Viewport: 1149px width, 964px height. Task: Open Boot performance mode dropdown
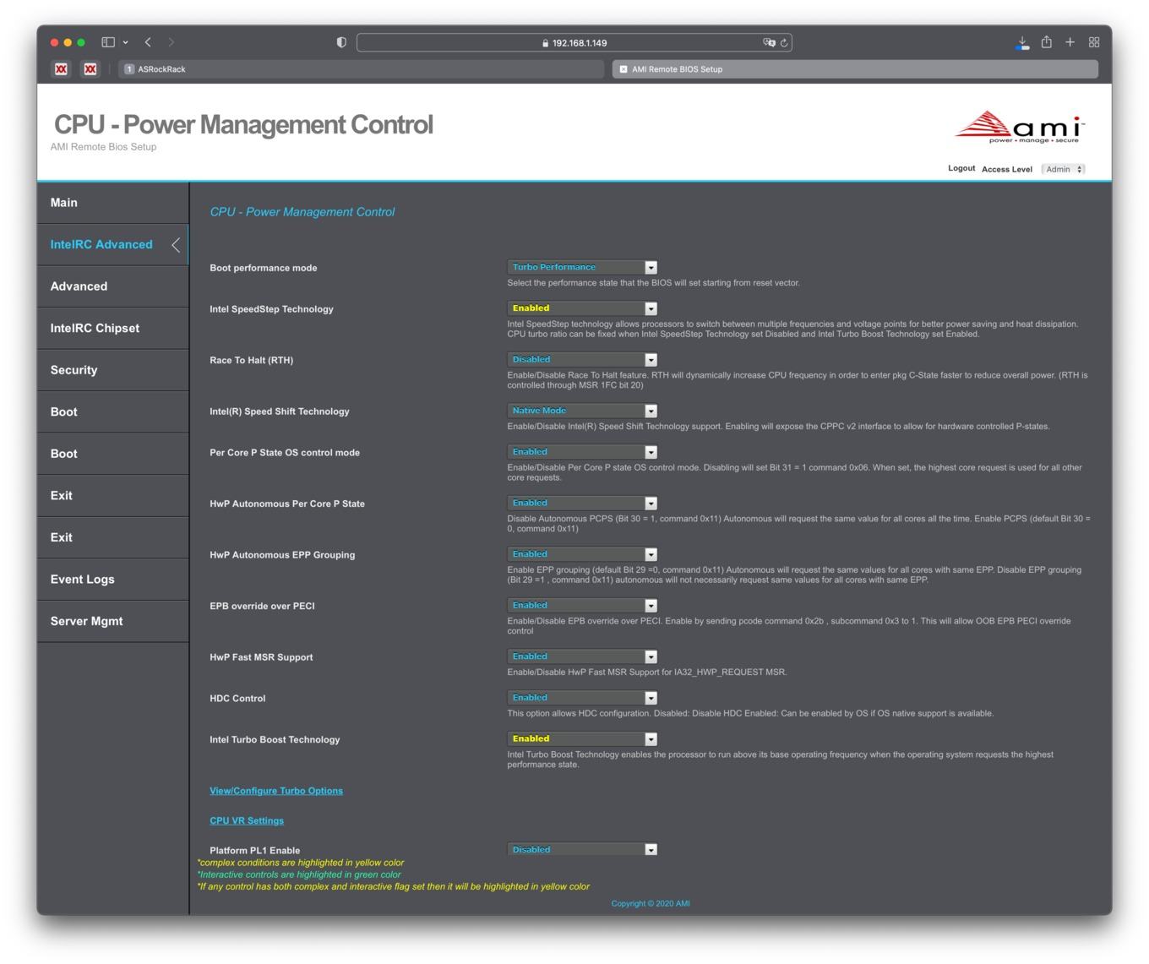point(582,267)
